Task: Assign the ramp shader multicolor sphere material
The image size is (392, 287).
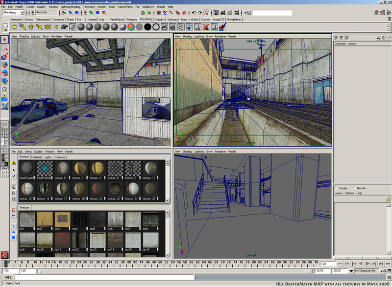Action: click(x=131, y=27)
